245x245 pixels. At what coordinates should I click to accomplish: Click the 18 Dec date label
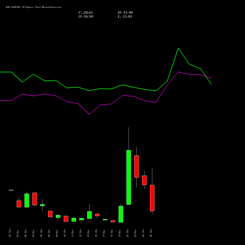pyautogui.click(x=112, y=233)
